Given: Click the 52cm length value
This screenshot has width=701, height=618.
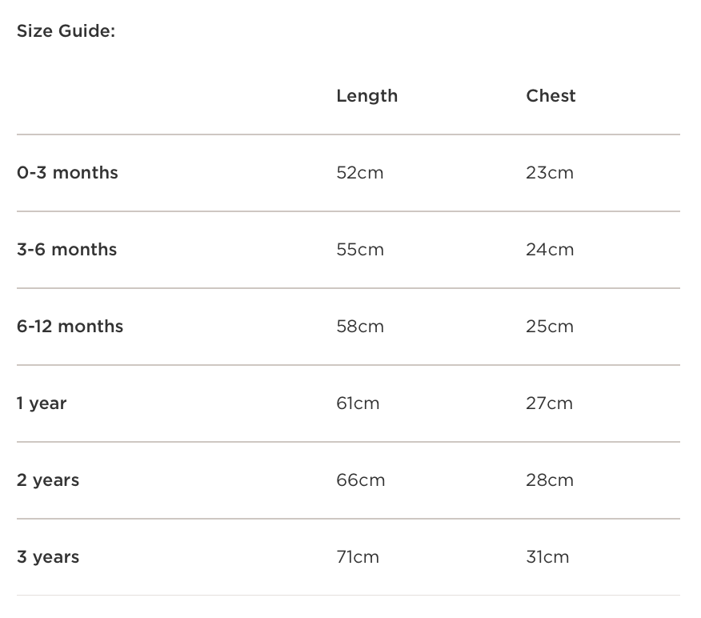Looking at the screenshot, I should pyautogui.click(x=359, y=173).
